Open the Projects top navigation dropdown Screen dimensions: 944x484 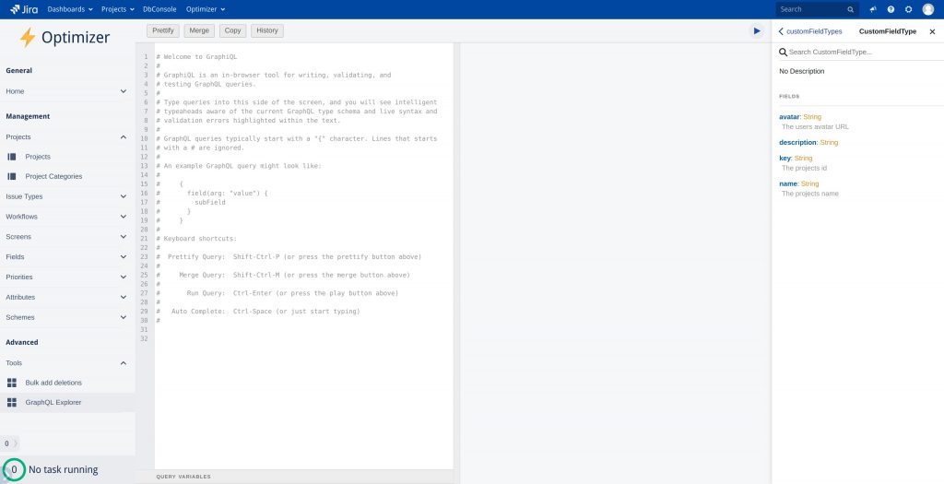117,9
